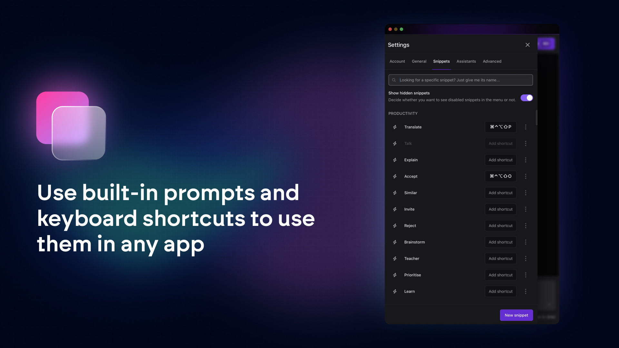Click the lightning bolt icon for Explain
This screenshot has width=619, height=348.
(395, 160)
